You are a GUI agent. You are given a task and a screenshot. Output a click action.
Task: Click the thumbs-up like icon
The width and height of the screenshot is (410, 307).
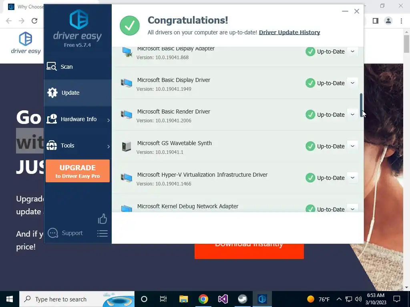pos(102,219)
